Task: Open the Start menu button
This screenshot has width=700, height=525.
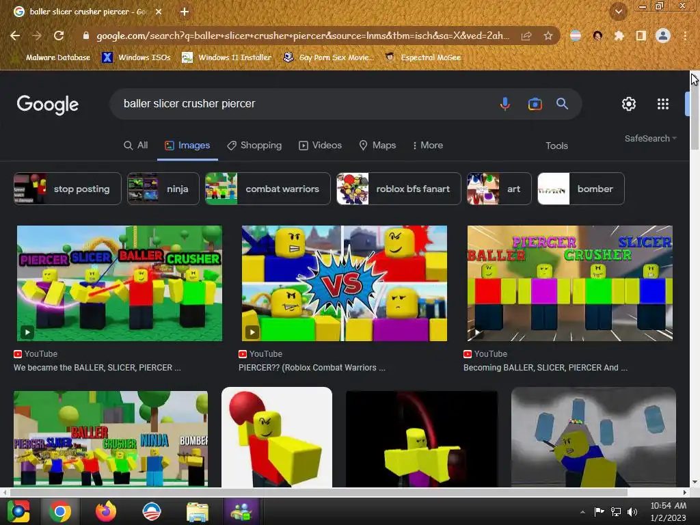Action: pyautogui.click(x=18, y=511)
